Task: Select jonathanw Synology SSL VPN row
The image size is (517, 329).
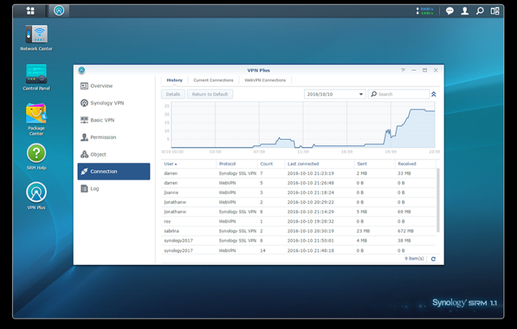Action: [299, 211]
